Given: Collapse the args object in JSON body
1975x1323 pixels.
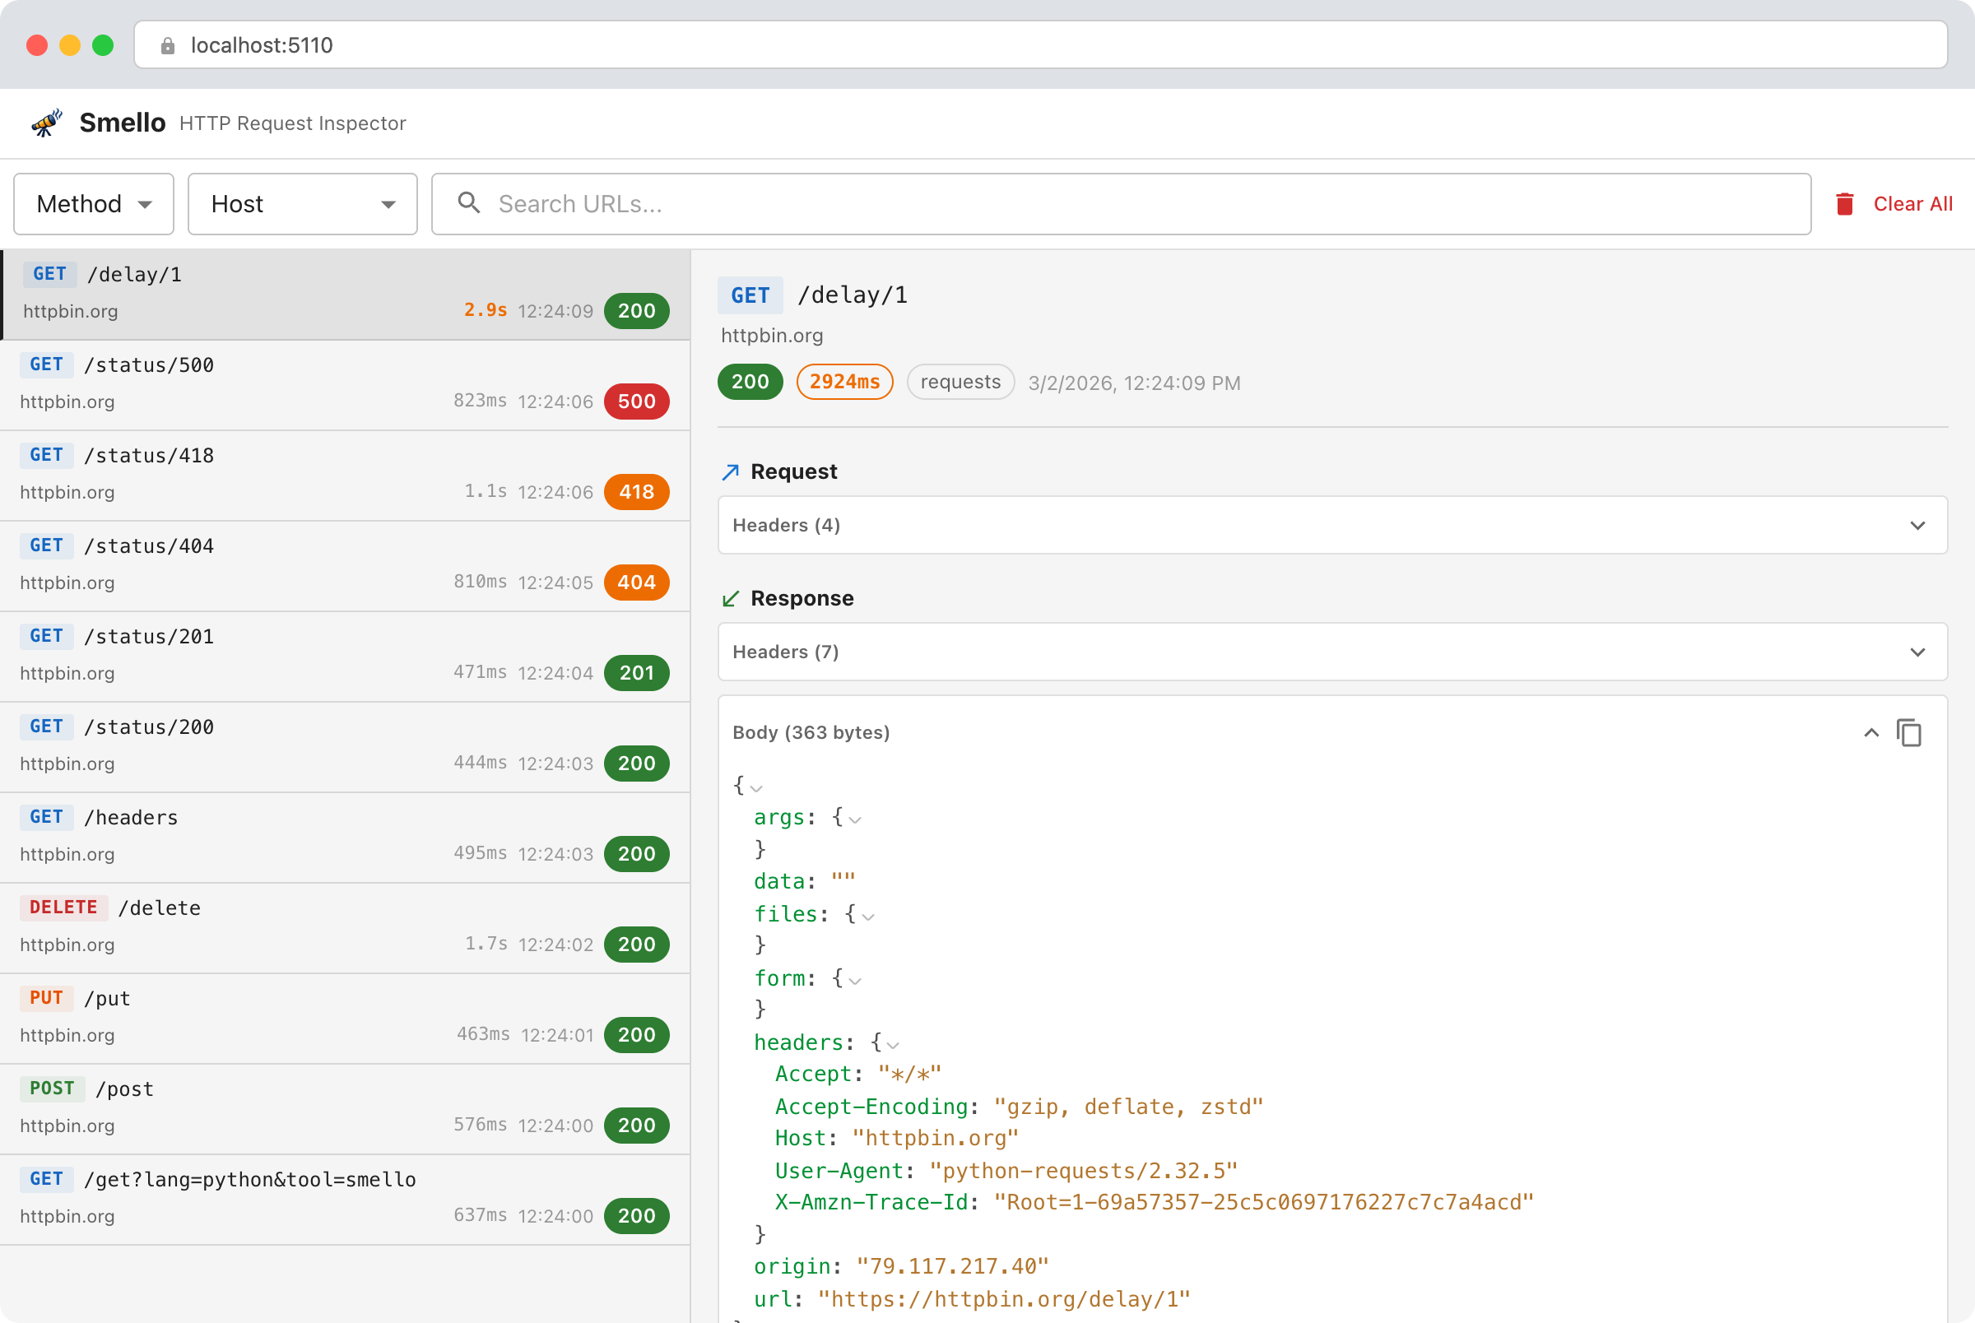Looking at the screenshot, I should pyautogui.click(x=856, y=819).
